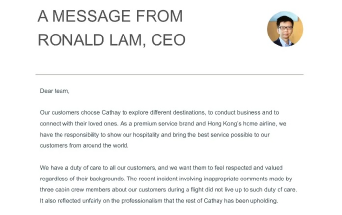Image resolution: width=342 pixels, height=215 pixels.
Task: Click the line starting "regardless of their backgrounds"
Action: pos(166,179)
